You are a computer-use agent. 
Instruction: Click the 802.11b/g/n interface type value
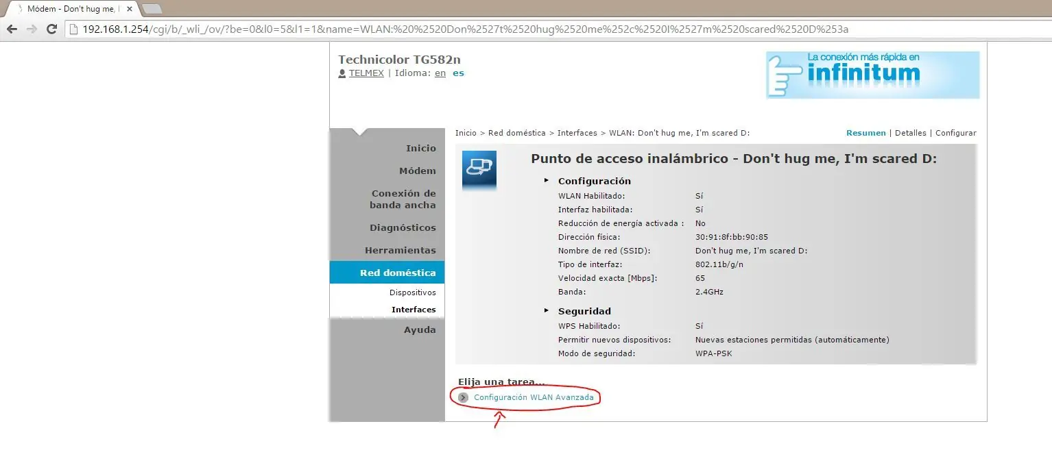(719, 264)
